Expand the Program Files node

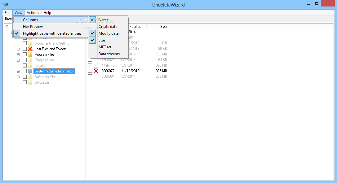pyautogui.click(x=18, y=55)
